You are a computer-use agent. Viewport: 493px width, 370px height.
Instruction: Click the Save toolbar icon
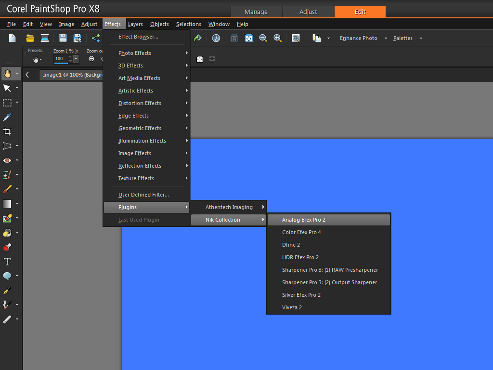click(x=63, y=38)
